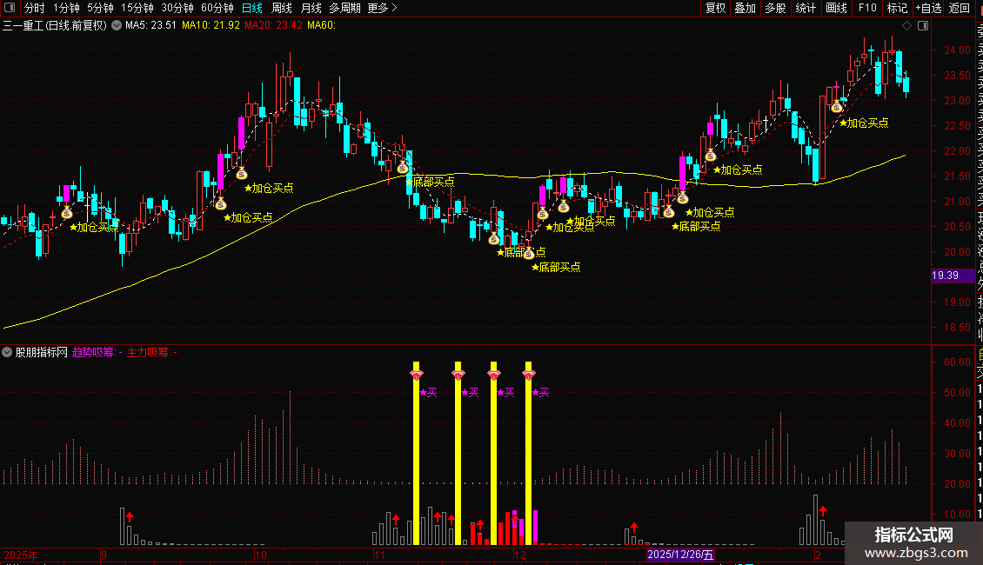Select the 30分钟 period tab
983x565 pixels.
(177, 8)
